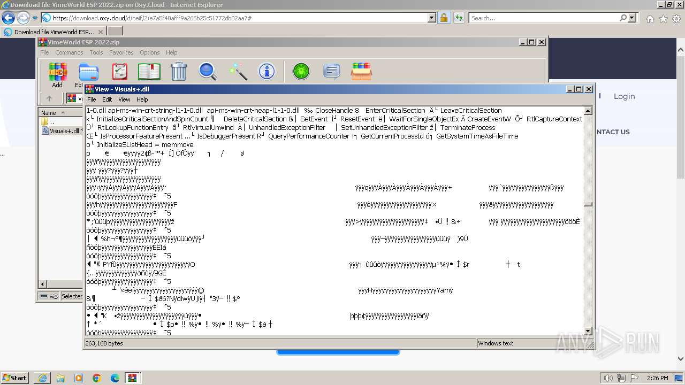
Task: Click CONTACT US link on the web page
Action: 612,132
